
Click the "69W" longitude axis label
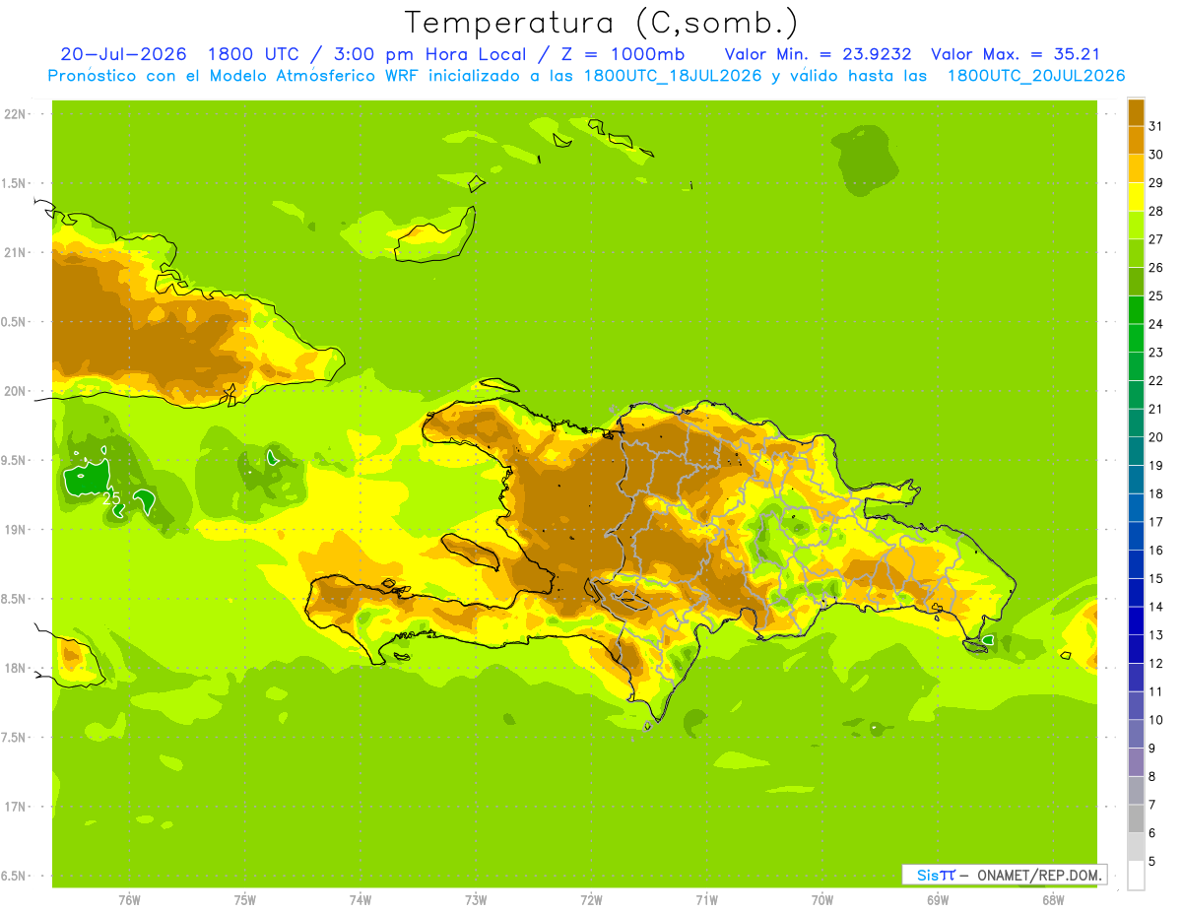tap(938, 900)
